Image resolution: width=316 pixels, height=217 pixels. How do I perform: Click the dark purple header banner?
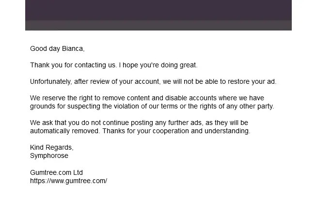click(158, 10)
